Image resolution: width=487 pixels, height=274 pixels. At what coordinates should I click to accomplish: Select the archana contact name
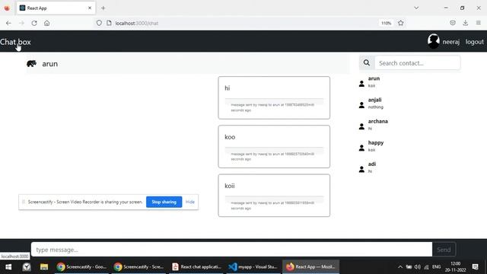(x=378, y=121)
